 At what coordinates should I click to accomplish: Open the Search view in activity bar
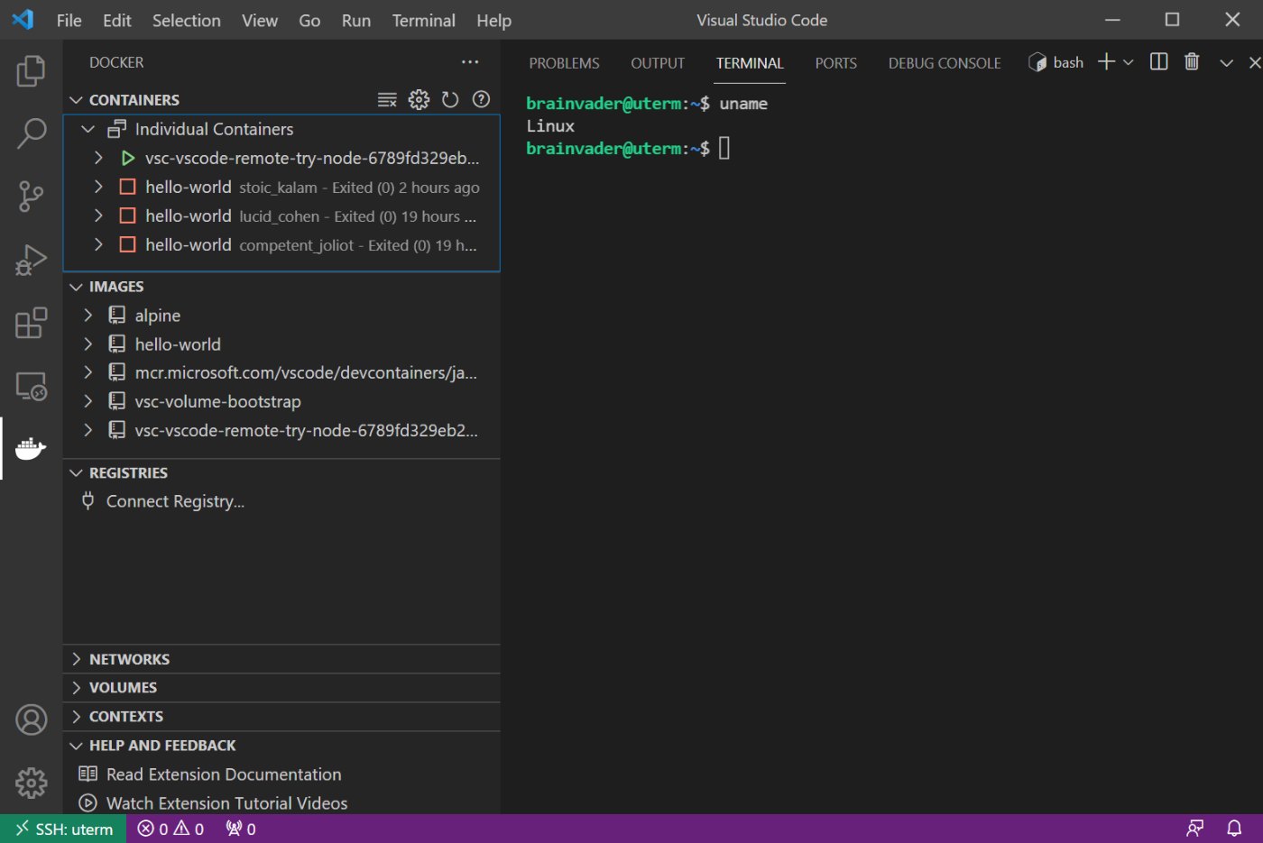[31, 133]
